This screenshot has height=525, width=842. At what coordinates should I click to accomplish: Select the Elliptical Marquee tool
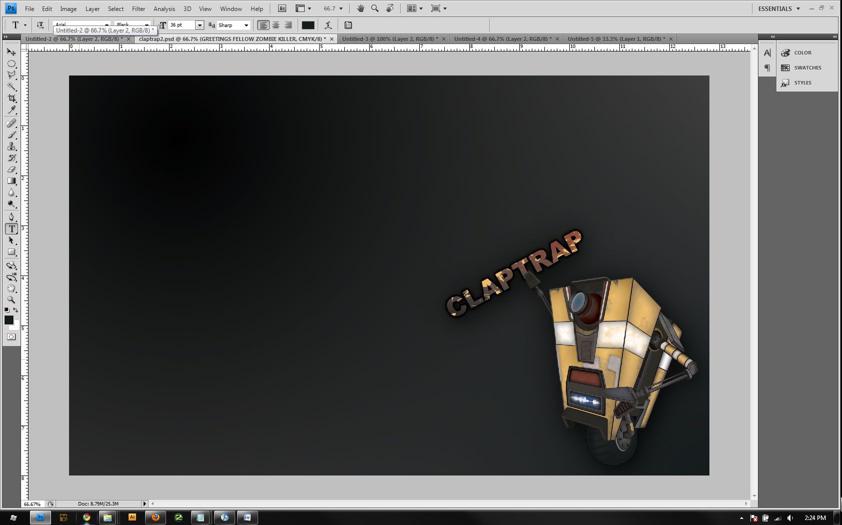[x=12, y=63]
